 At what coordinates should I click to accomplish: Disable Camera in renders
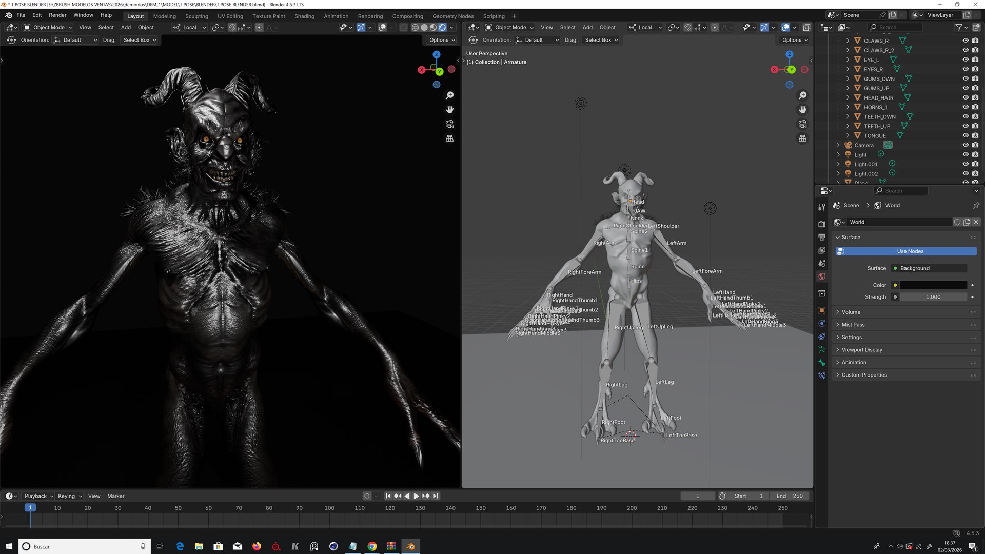point(975,145)
